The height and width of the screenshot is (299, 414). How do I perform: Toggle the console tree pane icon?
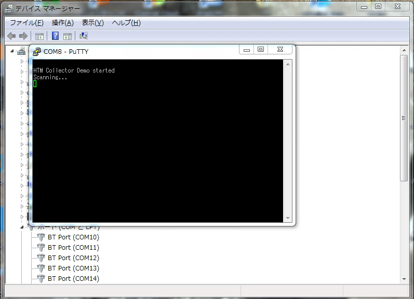coord(39,36)
